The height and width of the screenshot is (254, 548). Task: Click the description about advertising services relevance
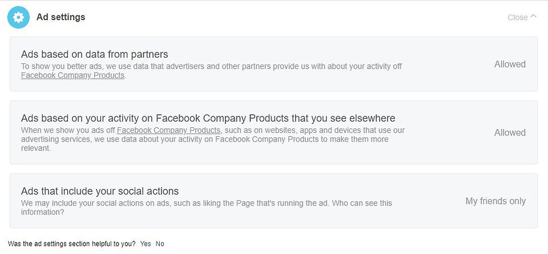pos(213,139)
